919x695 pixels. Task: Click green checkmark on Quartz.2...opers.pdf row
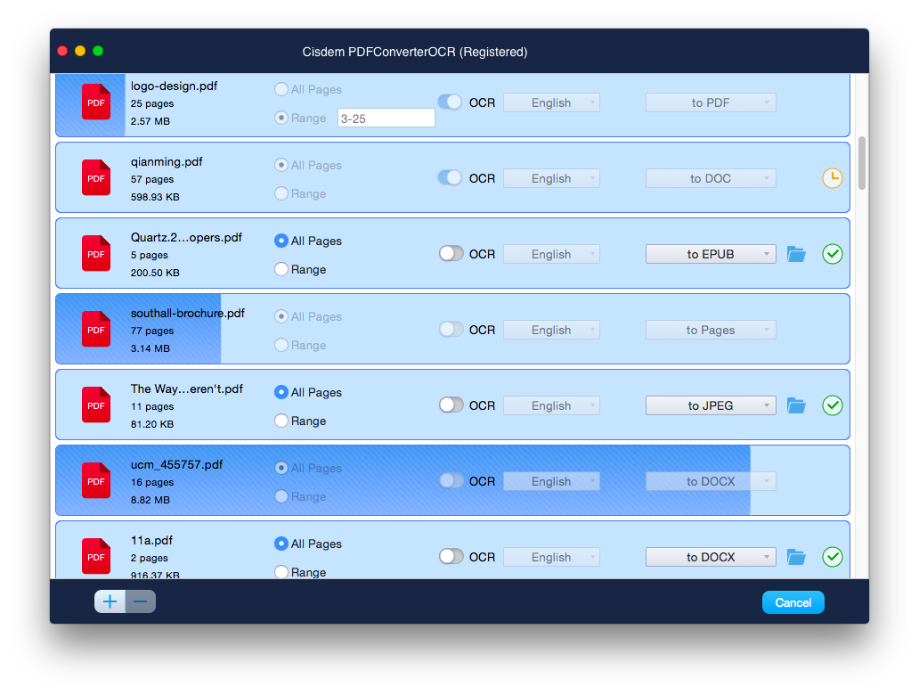pyautogui.click(x=832, y=254)
